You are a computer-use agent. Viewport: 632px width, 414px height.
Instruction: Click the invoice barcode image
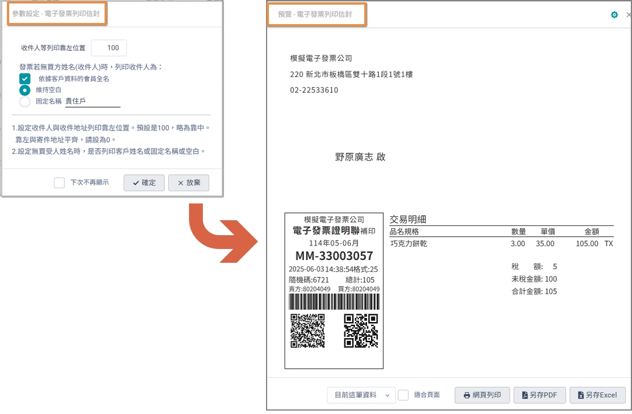(334, 302)
